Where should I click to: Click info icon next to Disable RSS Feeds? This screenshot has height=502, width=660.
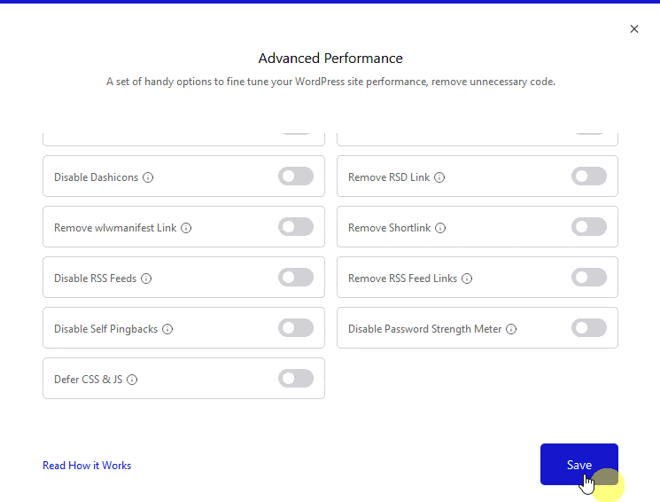coord(146,278)
